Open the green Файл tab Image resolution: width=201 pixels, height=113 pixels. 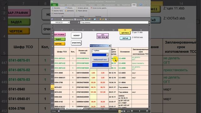54,5
